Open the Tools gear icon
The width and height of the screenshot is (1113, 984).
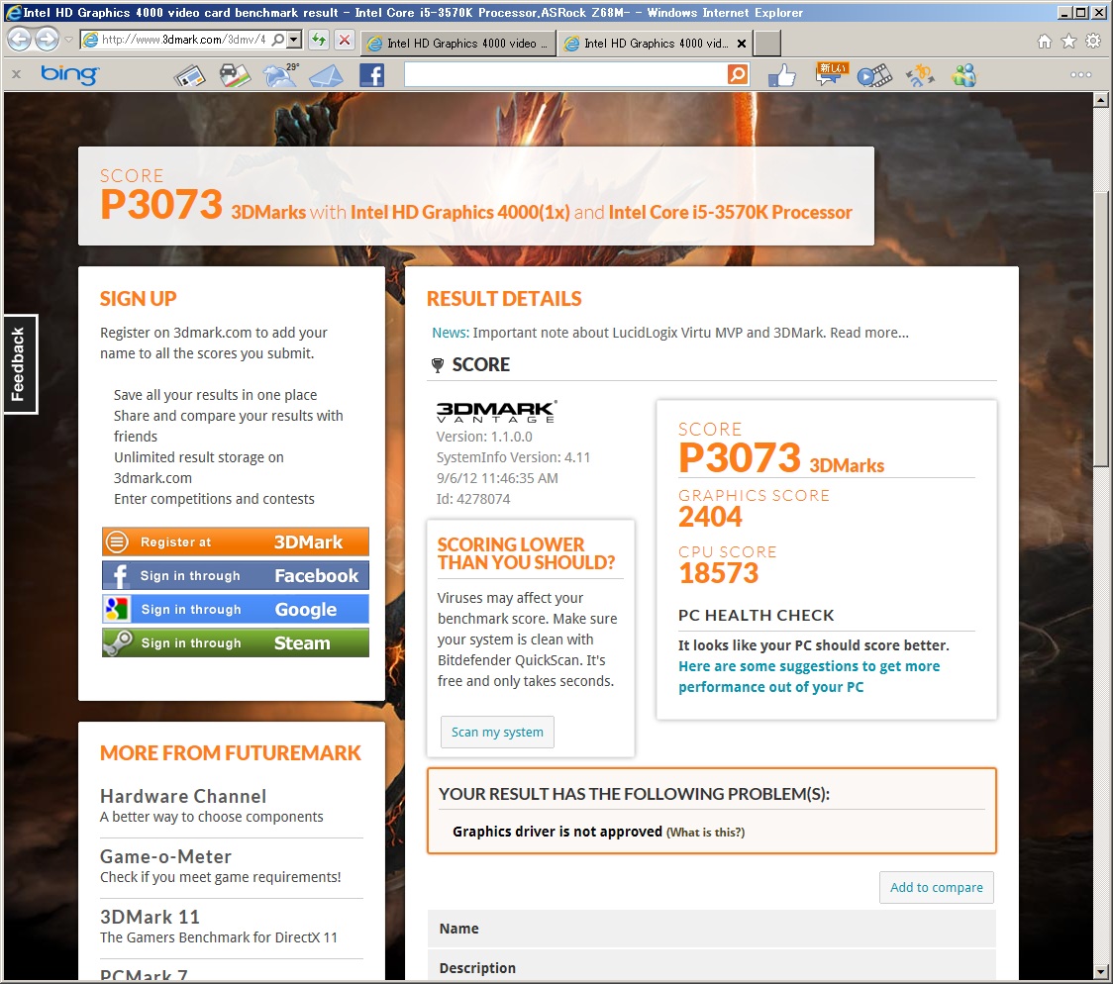(1093, 42)
